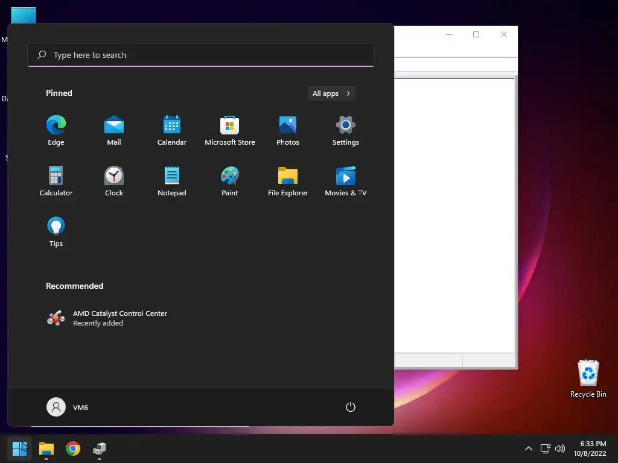This screenshot has width=618, height=463.
Task: Open the clock and date flyout
Action: click(590, 449)
